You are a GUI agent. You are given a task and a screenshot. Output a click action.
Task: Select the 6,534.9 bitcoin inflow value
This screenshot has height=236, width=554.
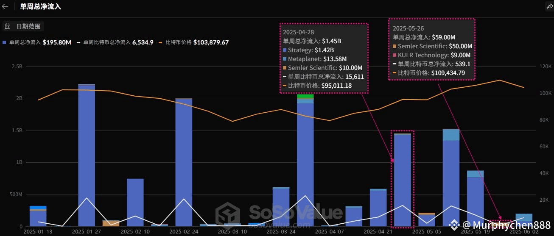point(143,42)
